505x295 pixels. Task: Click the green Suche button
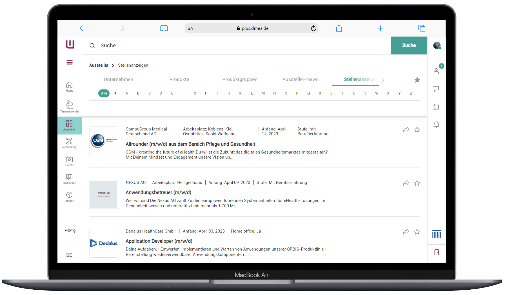(x=409, y=46)
